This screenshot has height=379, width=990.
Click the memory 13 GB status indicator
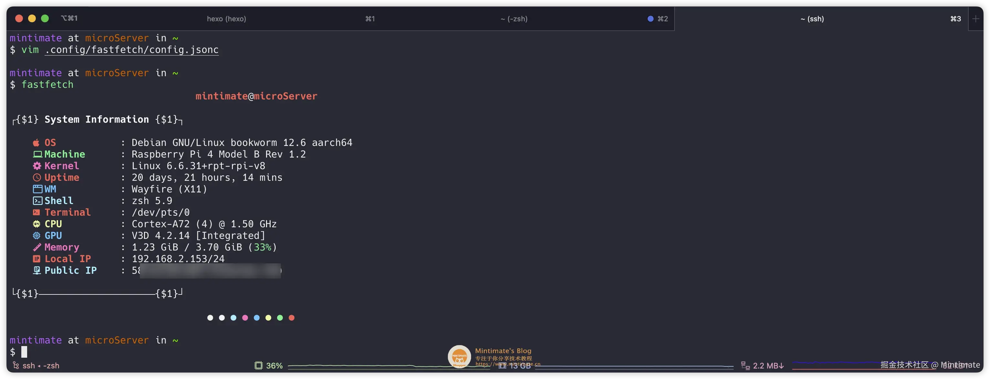tap(515, 365)
